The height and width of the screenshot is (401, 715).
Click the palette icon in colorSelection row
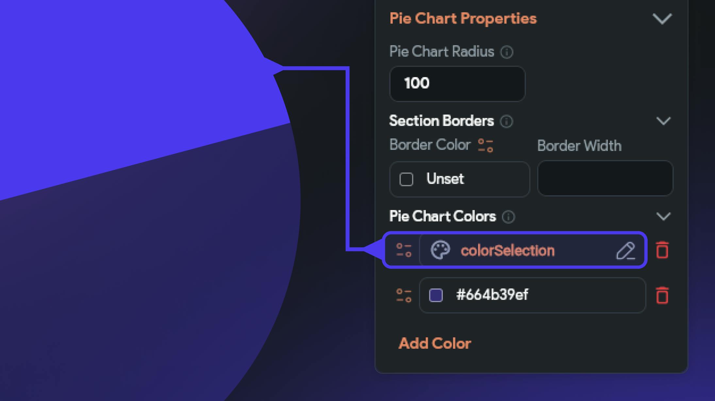point(440,250)
